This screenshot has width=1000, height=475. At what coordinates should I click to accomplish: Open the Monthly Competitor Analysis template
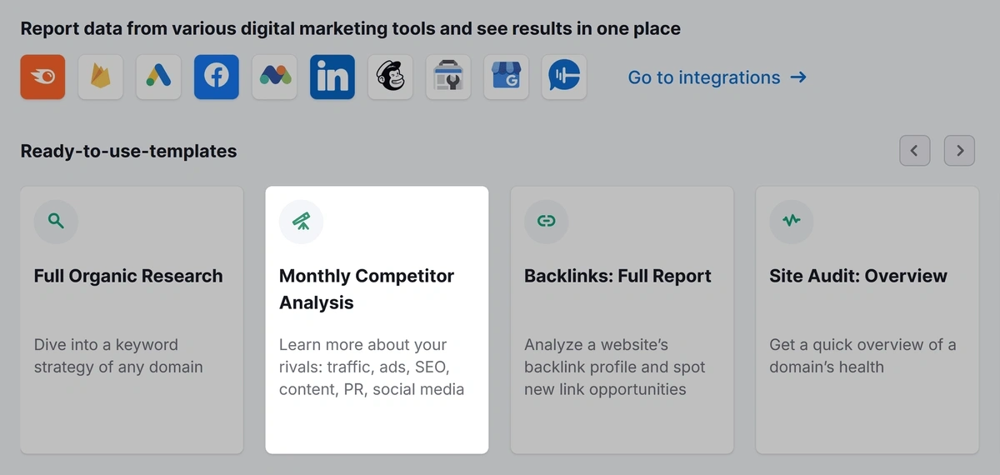point(377,320)
